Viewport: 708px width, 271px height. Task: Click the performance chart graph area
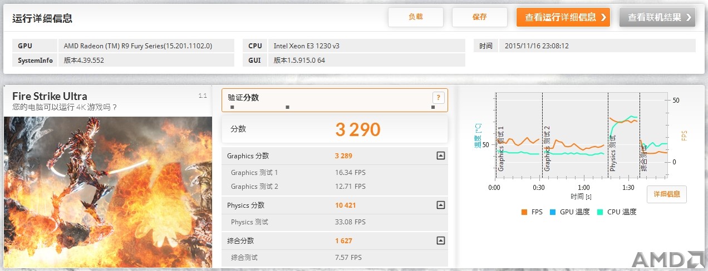coord(581,136)
